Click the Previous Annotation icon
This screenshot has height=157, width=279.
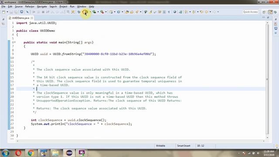coord(194,12)
